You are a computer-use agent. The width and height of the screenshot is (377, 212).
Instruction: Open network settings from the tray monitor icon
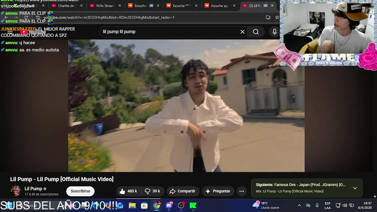tap(338, 206)
